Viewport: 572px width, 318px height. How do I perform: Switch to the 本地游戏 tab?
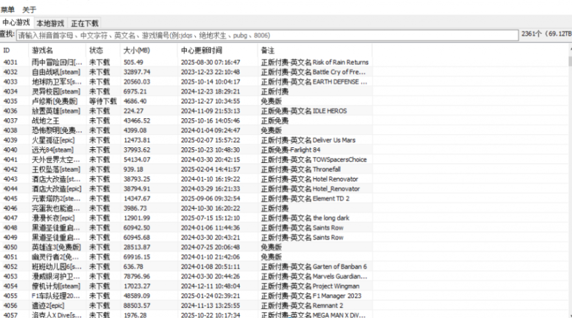(51, 23)
